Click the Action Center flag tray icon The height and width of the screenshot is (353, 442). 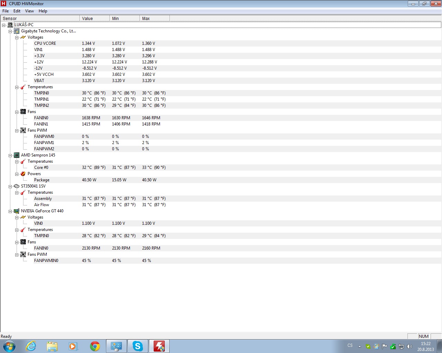[x=384, y=346]
